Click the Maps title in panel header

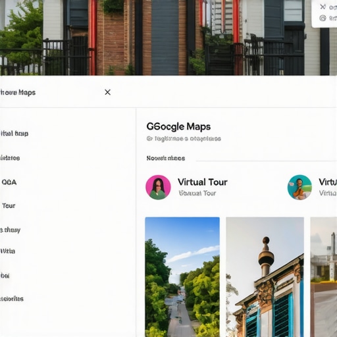(18, 92)
